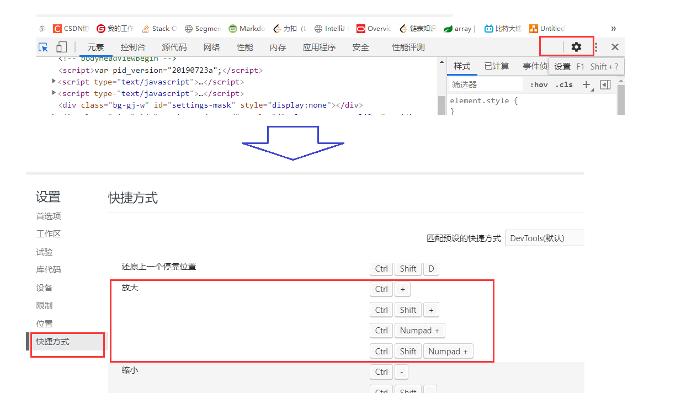The image size is (697, 393).
Task: Switch to the 性能评测 tab
Action: pyautogui.click(x=408, y=47)
